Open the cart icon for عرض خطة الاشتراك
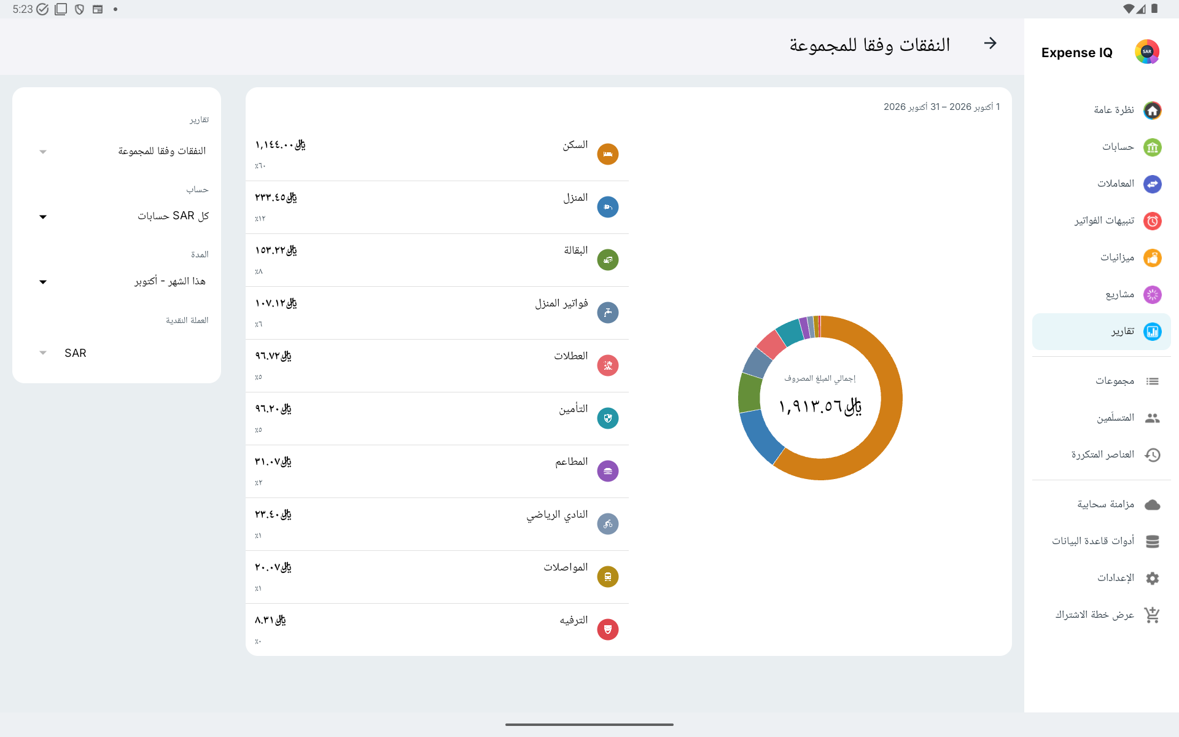 (1152, 615)
